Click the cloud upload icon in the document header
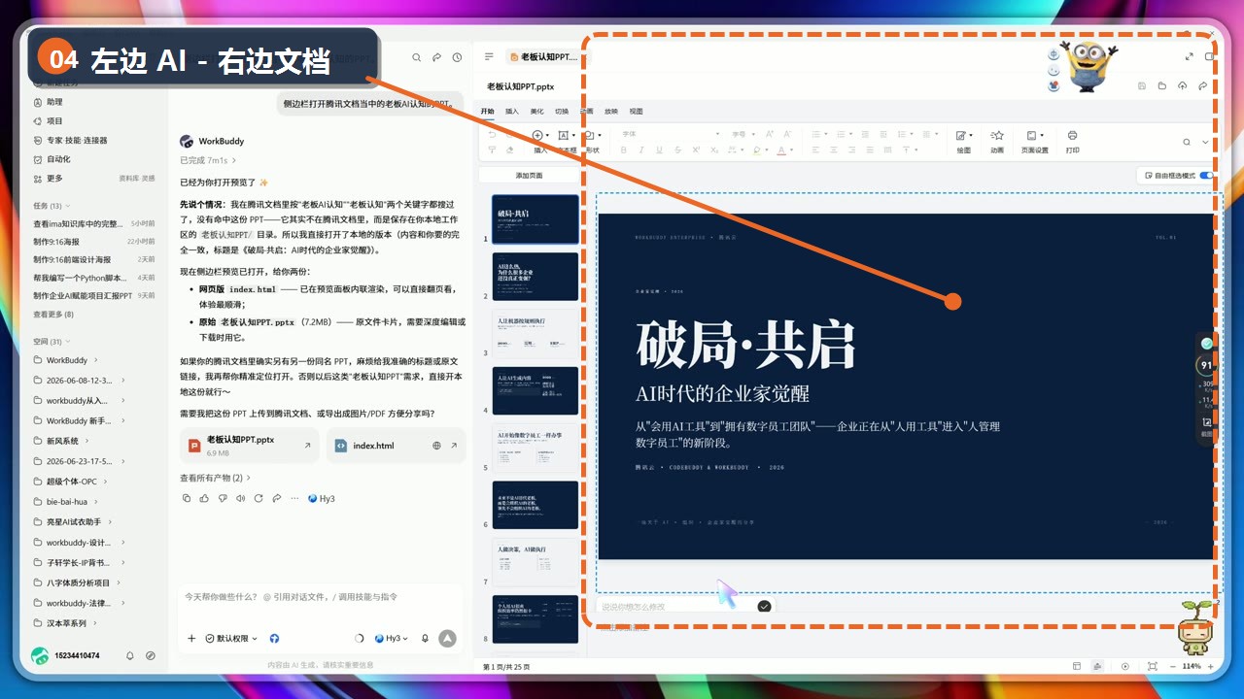 (x=1183, y=86)
